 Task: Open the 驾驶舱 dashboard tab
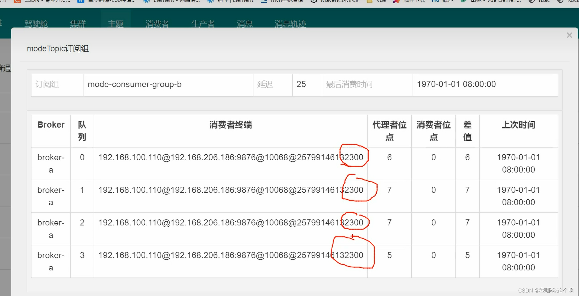[x=36, y=24]
